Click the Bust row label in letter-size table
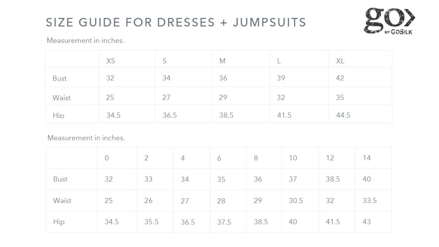The image size is (439, 247). pos(60,78)
